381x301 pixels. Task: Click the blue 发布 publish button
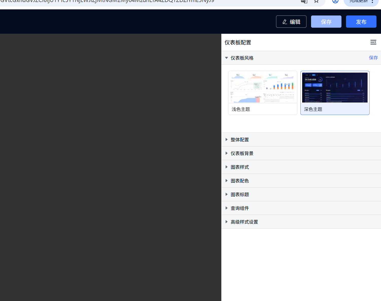(361, 22)
